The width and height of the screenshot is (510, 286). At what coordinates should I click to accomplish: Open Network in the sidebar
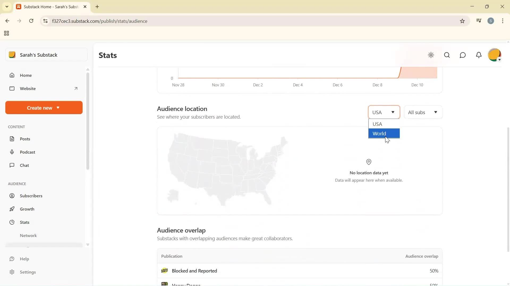point(28,235)
